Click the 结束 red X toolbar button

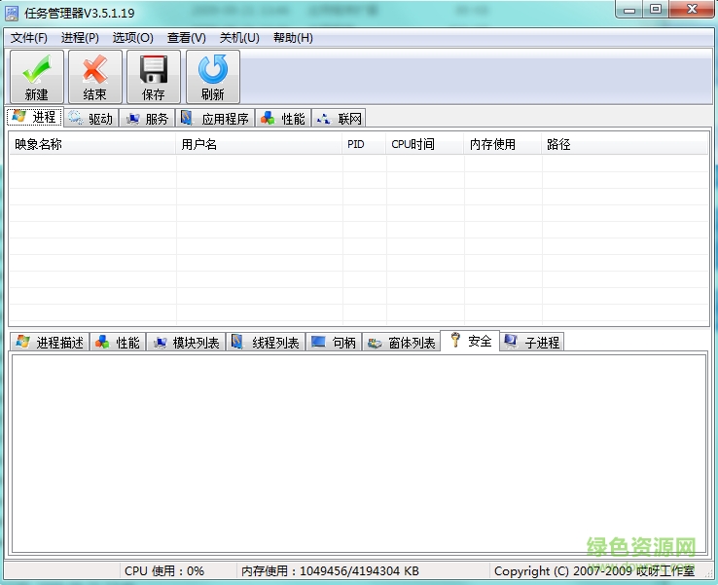(95, 77)
